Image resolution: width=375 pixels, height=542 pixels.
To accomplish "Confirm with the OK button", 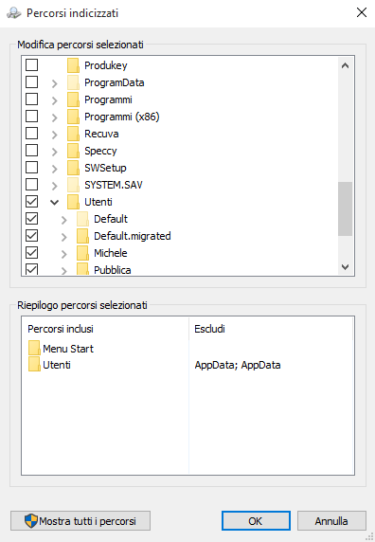I will (x=256, y=520).
